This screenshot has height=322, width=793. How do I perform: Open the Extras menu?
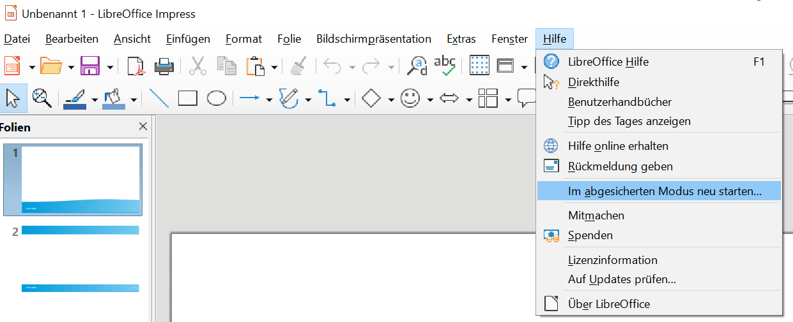pos(461,39)
